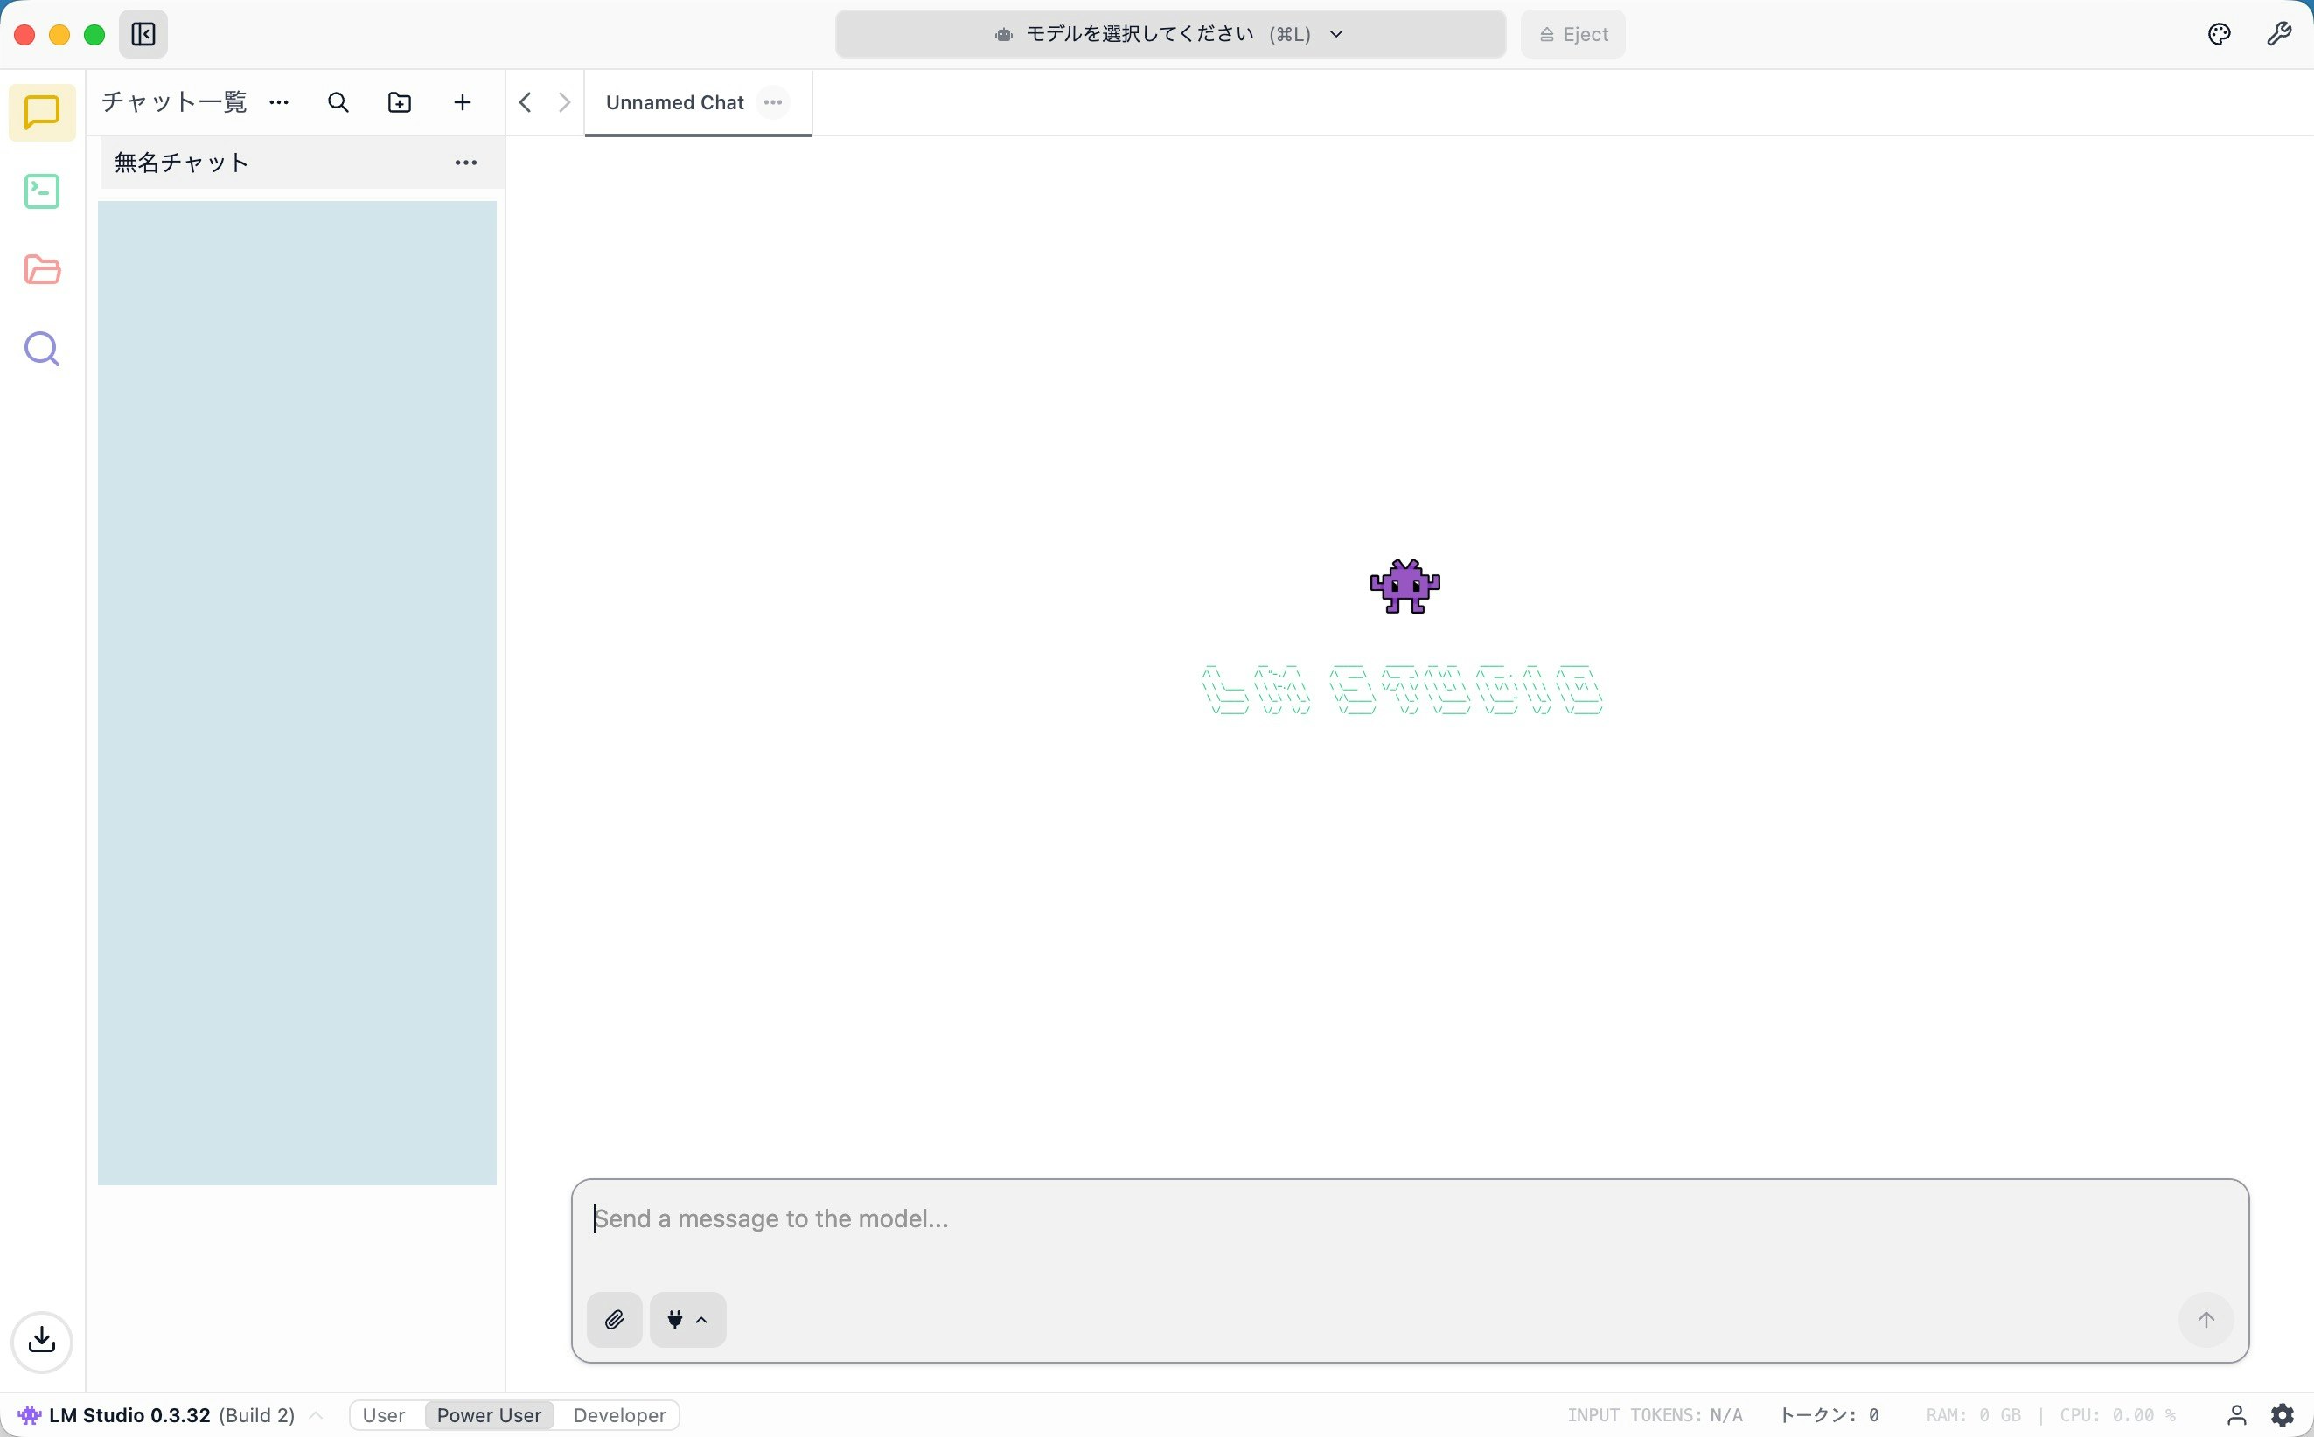
Task: Open the theme palette icon
Action: coord(2219,34)
